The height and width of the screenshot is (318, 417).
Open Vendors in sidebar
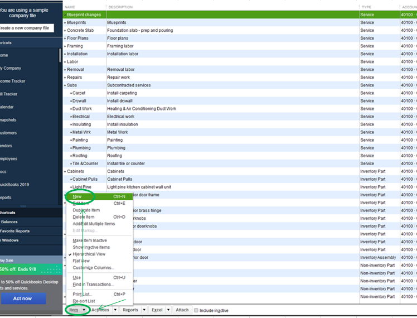(x=6, y=146)
